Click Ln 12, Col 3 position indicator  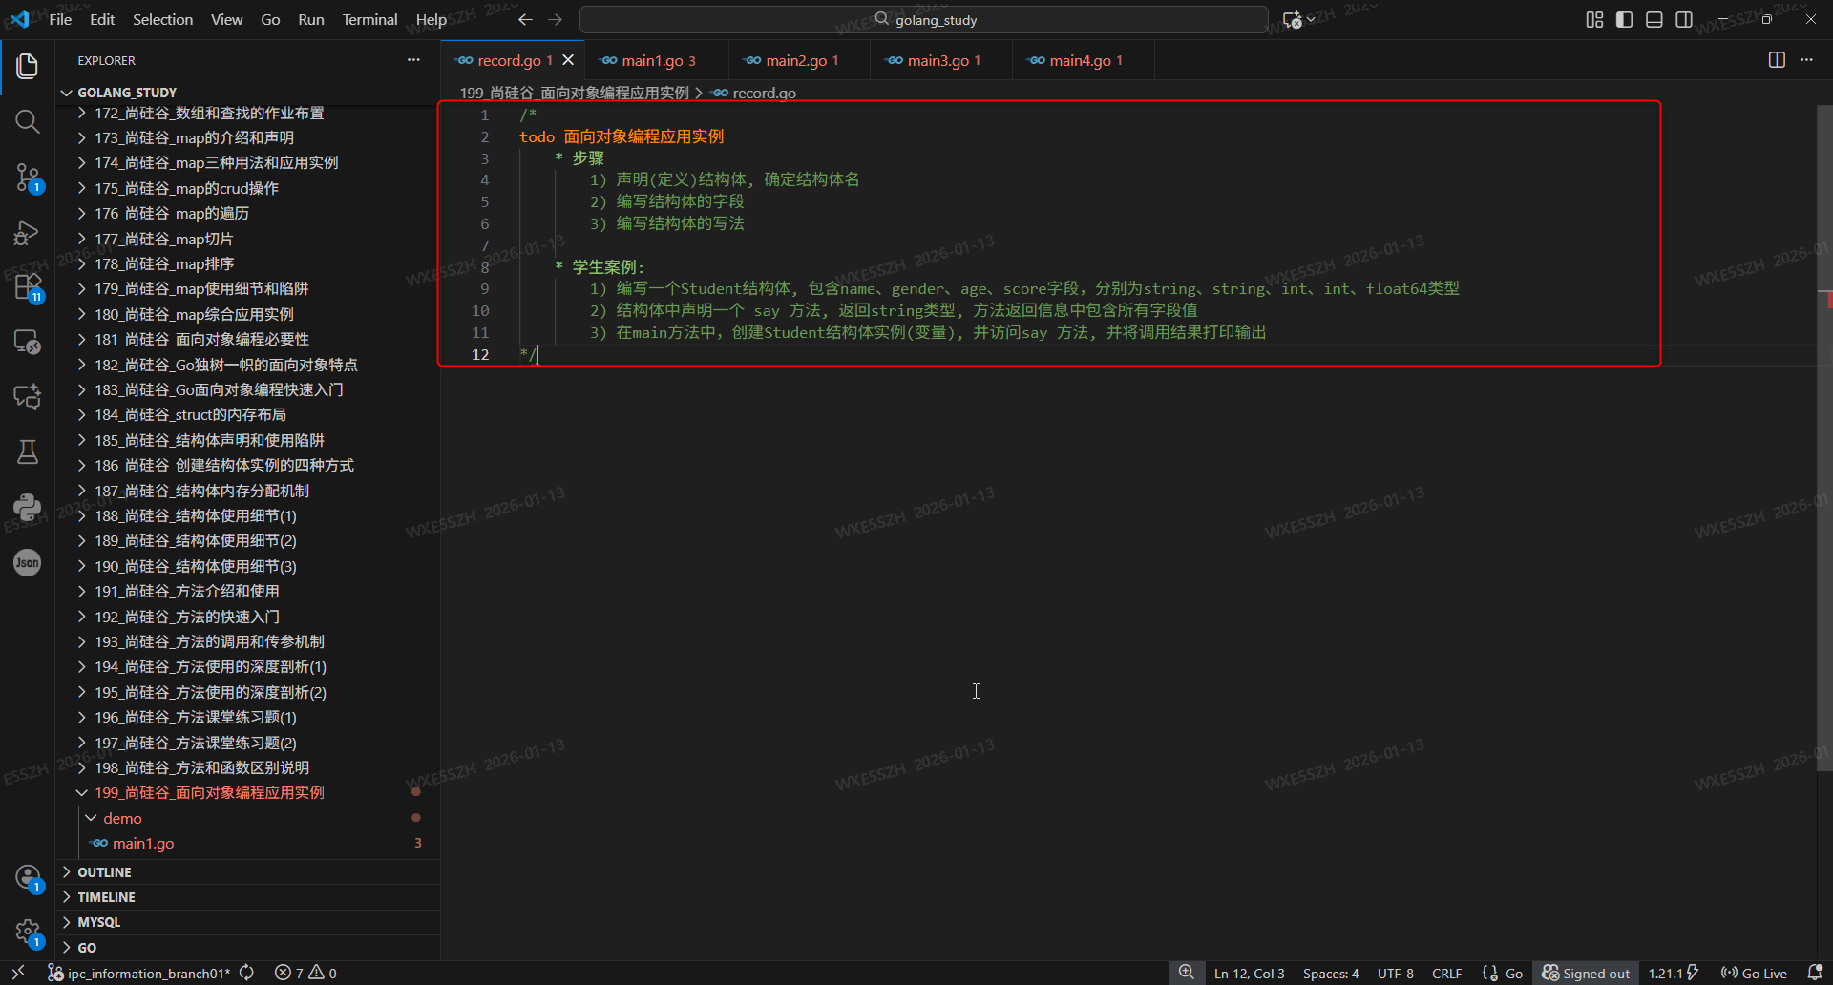point(1249,973)
